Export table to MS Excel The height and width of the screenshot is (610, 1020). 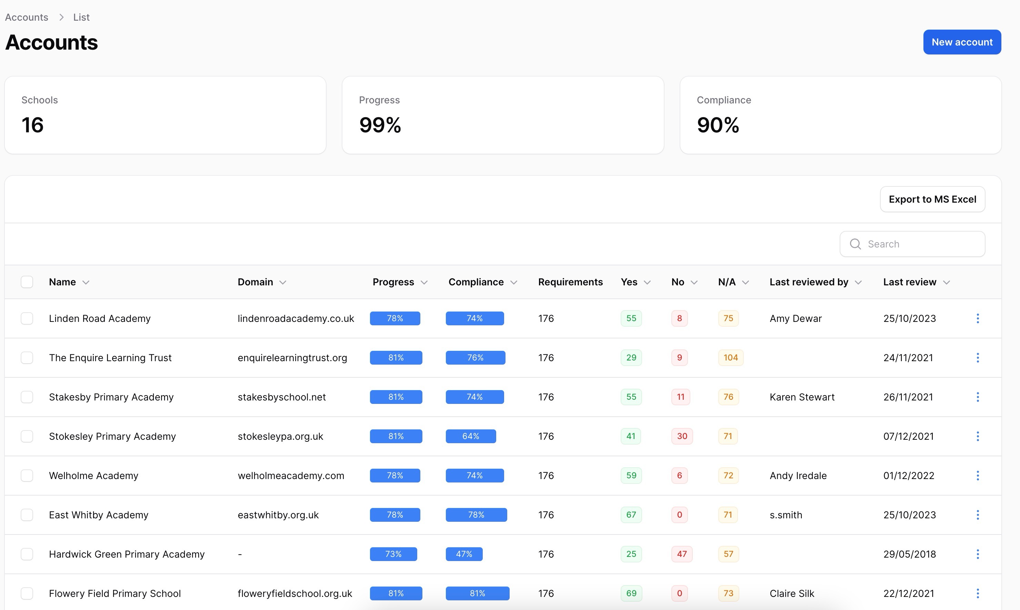(932, 199)
